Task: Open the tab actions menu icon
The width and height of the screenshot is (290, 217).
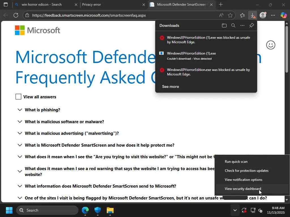Action: click(x=6, y=5)
